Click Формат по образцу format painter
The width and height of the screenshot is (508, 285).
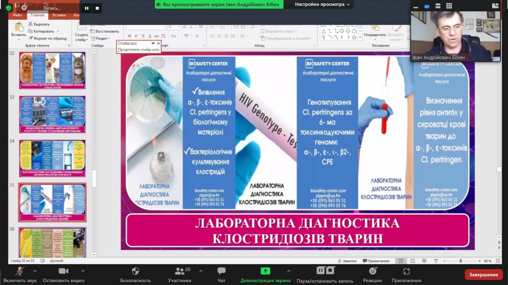(x=48, y=39)
